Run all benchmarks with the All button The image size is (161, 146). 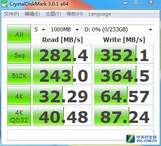[x=19, y=34]
